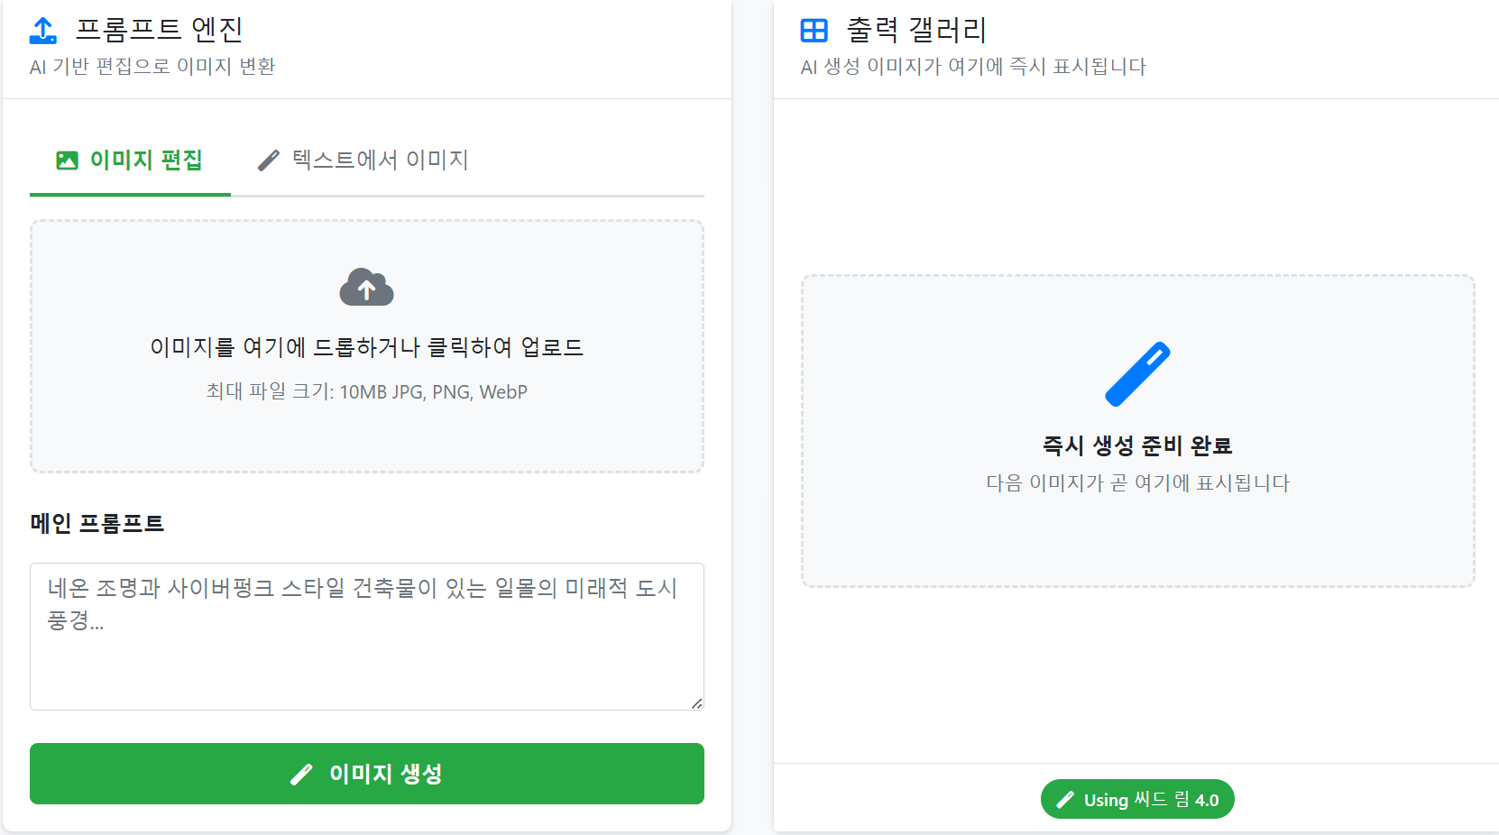Click the 프롬프트 엔진 heading
1499x835 pixels.
(158, 30)
